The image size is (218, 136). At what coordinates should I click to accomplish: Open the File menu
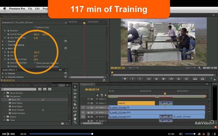click(30, 9)
